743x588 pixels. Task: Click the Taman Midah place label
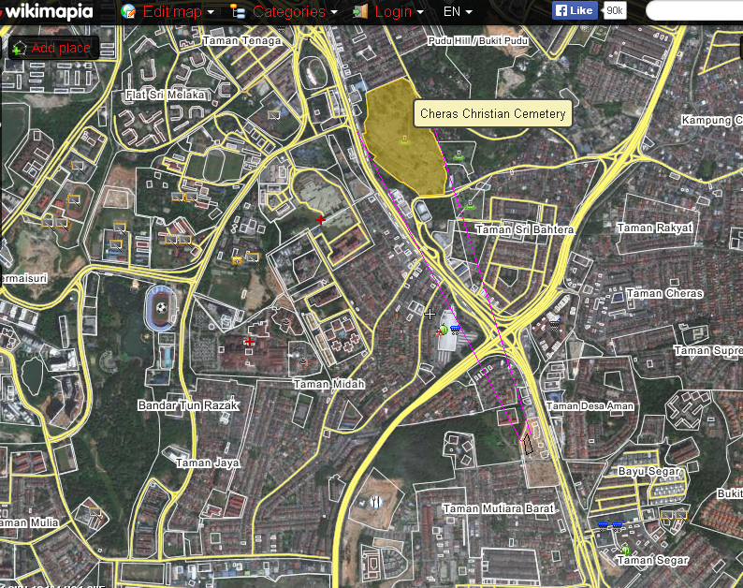click(328, 384)
